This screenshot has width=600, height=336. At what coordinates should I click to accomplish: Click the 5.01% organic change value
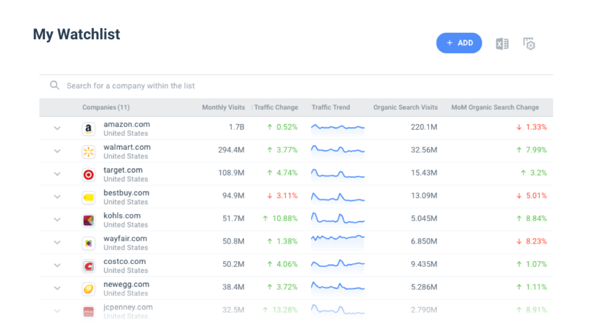(536, 196)
